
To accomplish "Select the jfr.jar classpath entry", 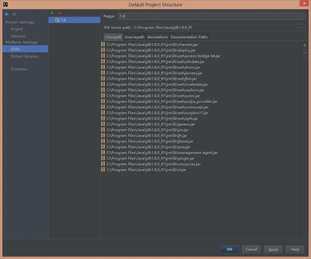I will pyautogui.click(x=147, y=135).
